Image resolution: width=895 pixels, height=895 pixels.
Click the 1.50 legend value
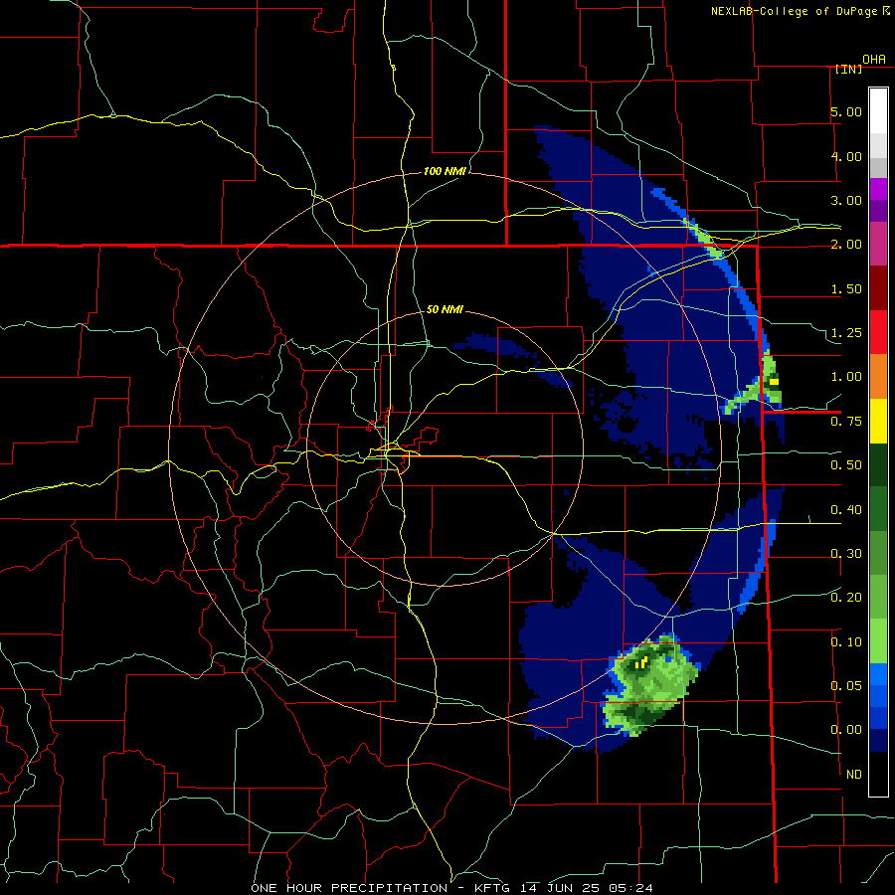(x=846, y=288)
